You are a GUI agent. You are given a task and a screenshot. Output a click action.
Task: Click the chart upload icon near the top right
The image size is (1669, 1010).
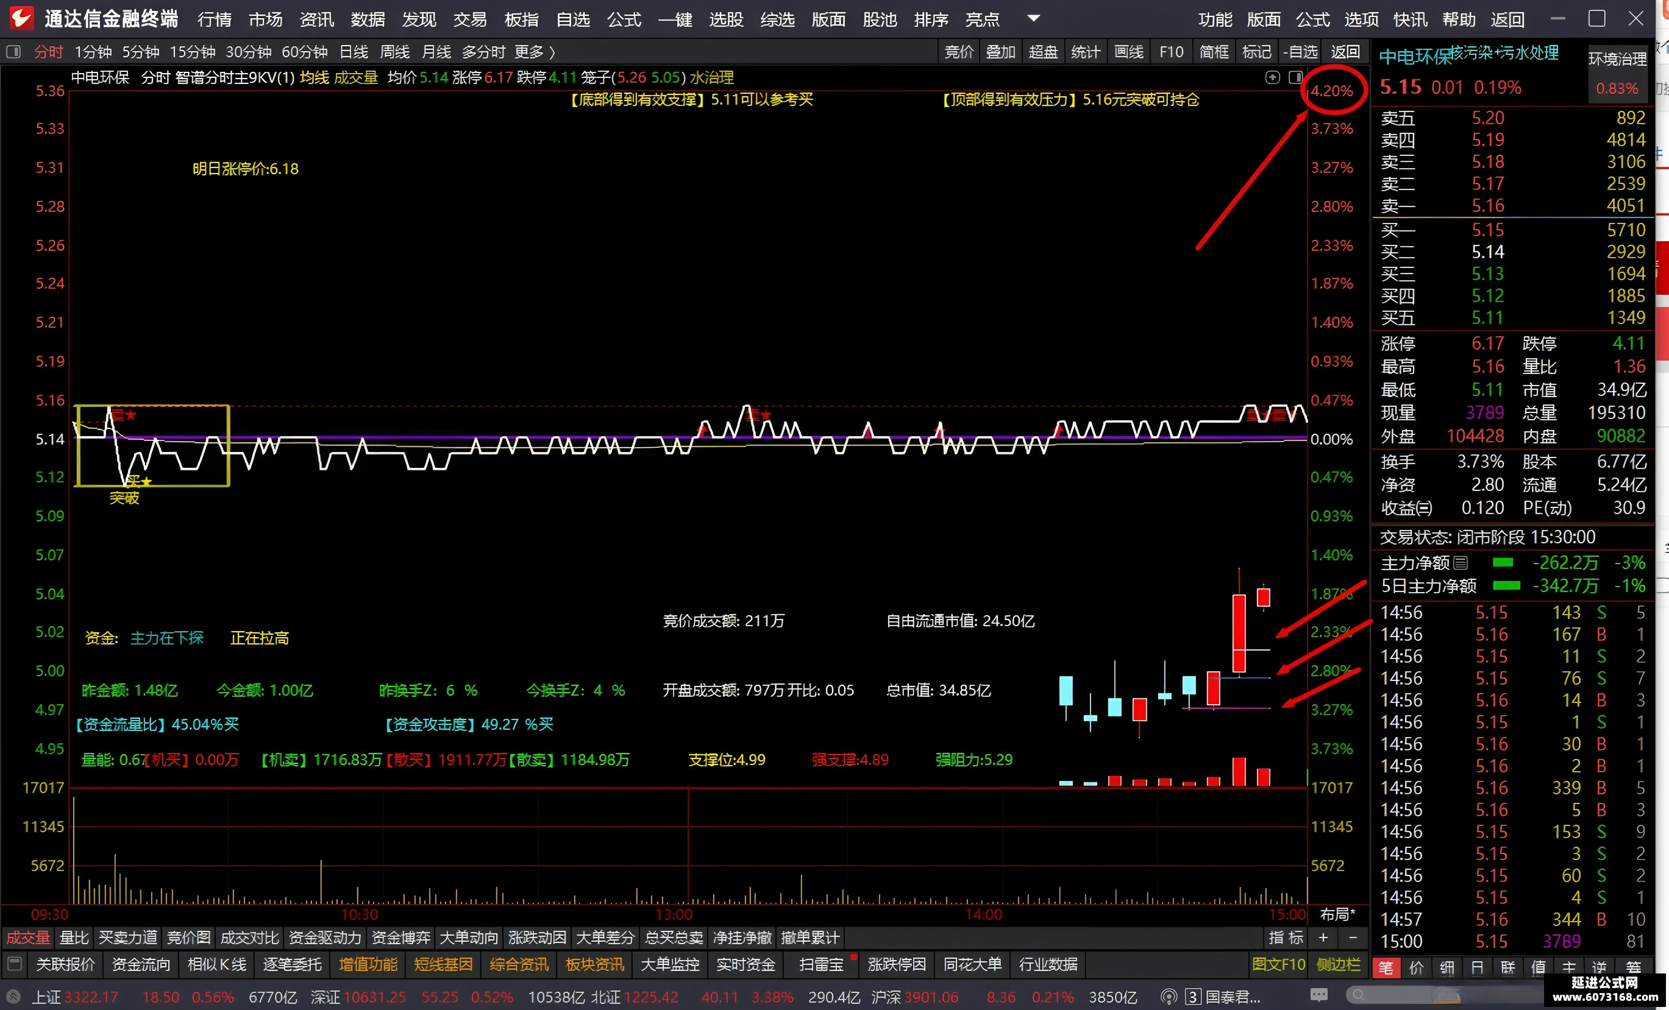1273,77
